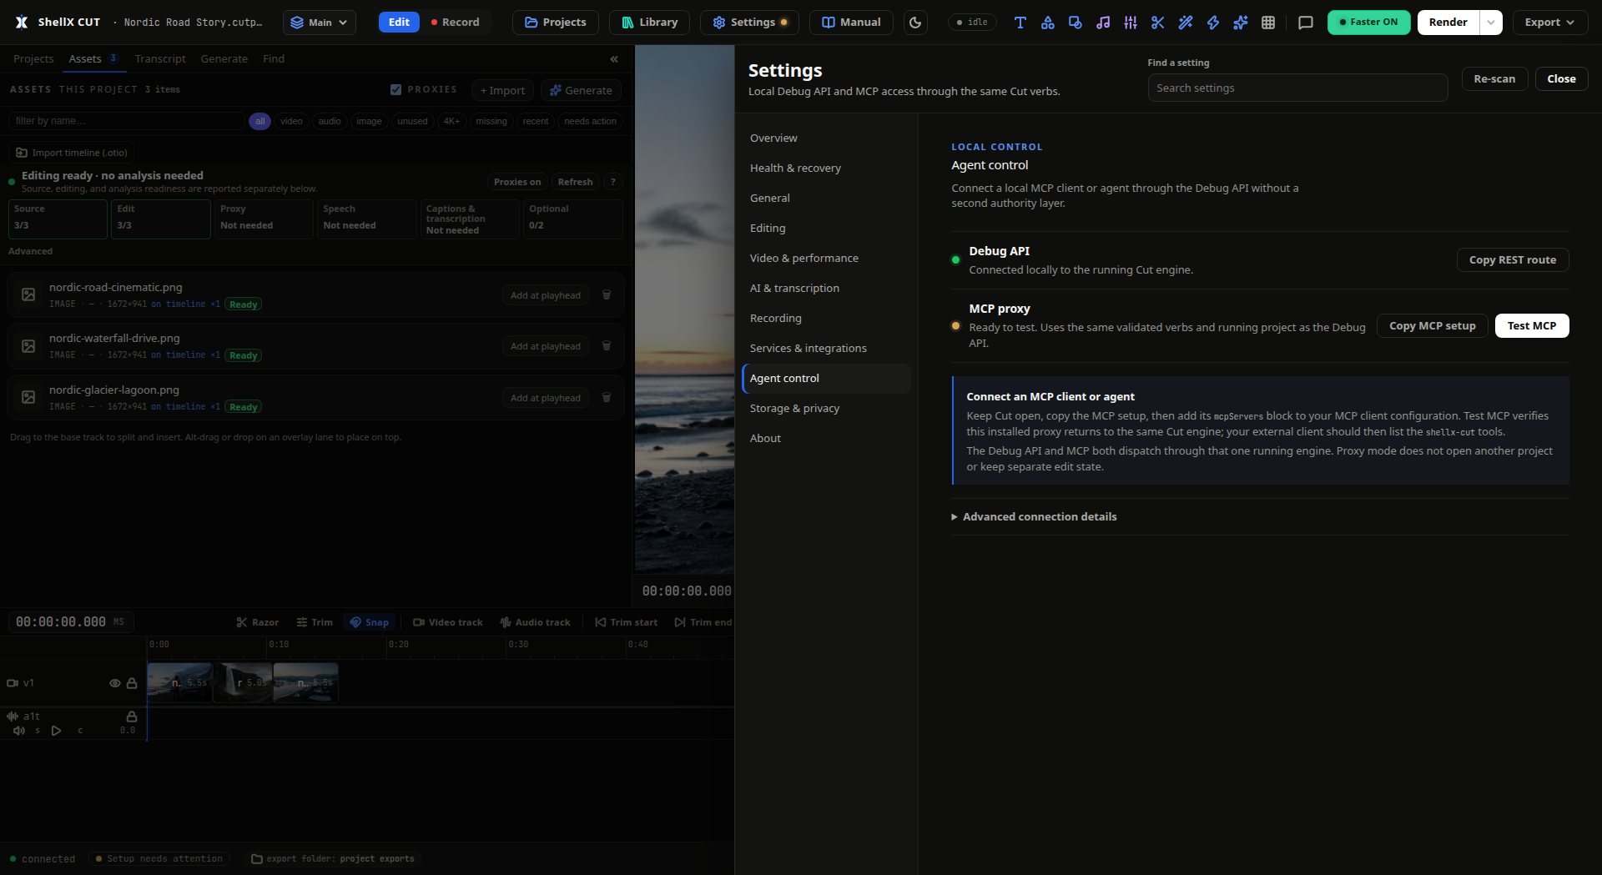Lock the a1t audio track

(132, 717)
